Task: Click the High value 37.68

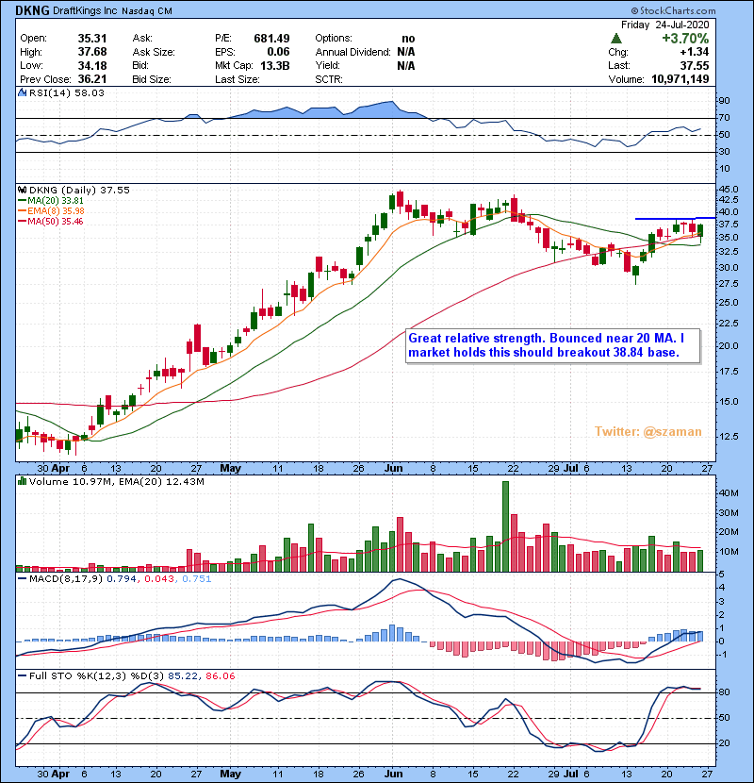Action: [x=92, y=52]
